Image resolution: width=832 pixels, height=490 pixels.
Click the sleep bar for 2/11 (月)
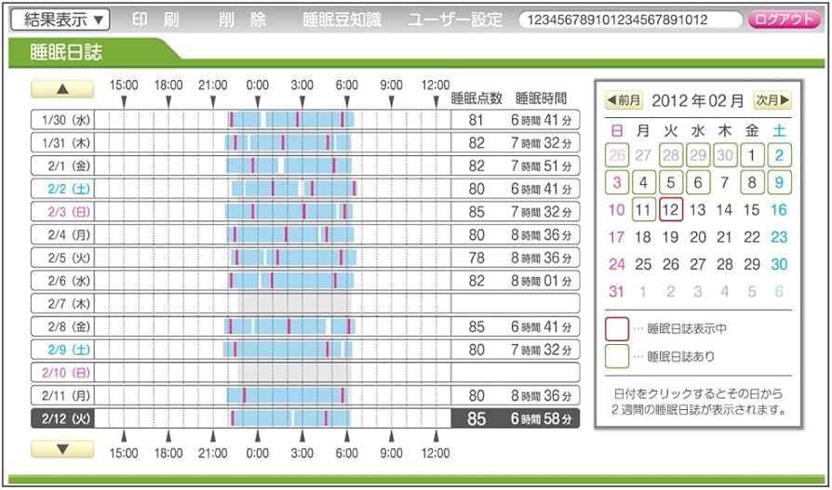click(x=289, y=395)
